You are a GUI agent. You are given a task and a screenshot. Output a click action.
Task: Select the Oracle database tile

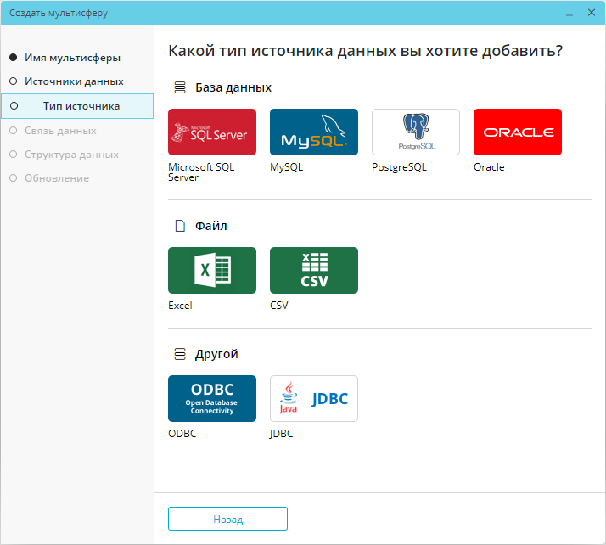[x=517, y=132]
